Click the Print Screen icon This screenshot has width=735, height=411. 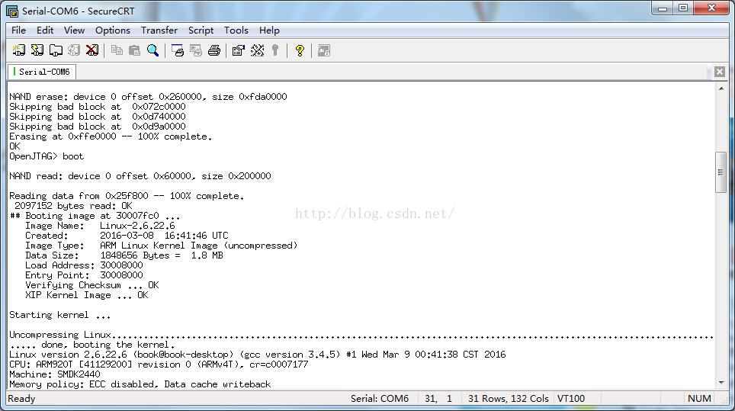click(x=177, y=50)
